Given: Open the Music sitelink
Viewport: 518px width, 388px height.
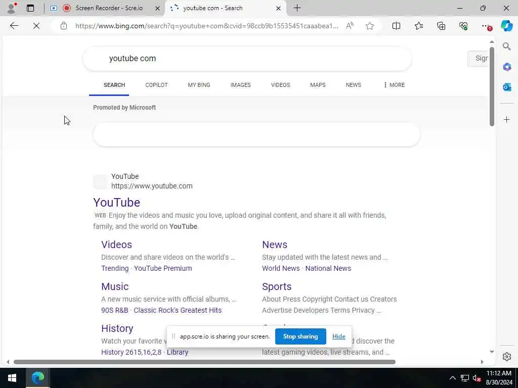Looking at the screenshot, I should point(115,286).
